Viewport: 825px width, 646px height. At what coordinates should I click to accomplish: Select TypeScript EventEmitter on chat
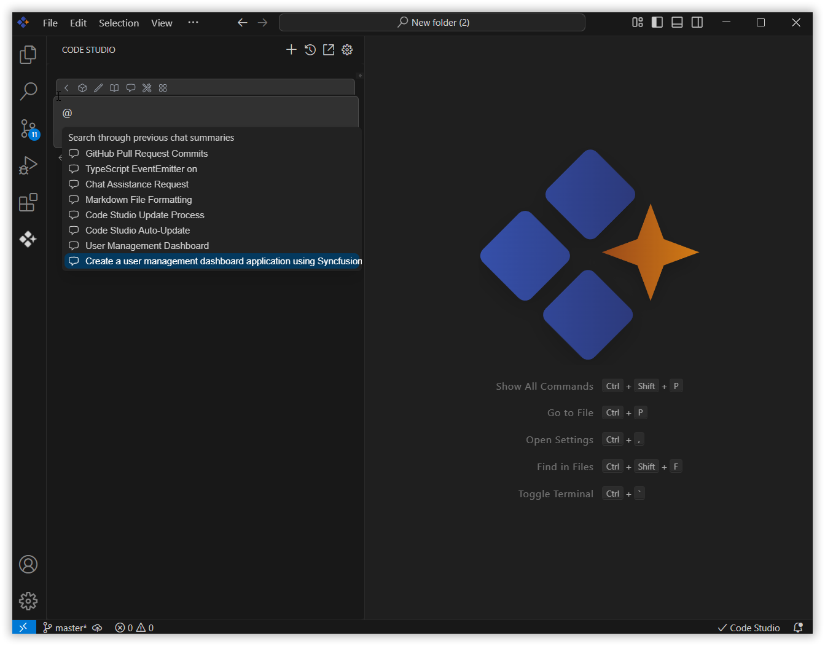point(212,169)
